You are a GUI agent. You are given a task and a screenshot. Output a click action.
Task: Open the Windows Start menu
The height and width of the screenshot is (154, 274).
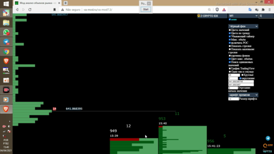pyautogui.click(x=6, y=4)
